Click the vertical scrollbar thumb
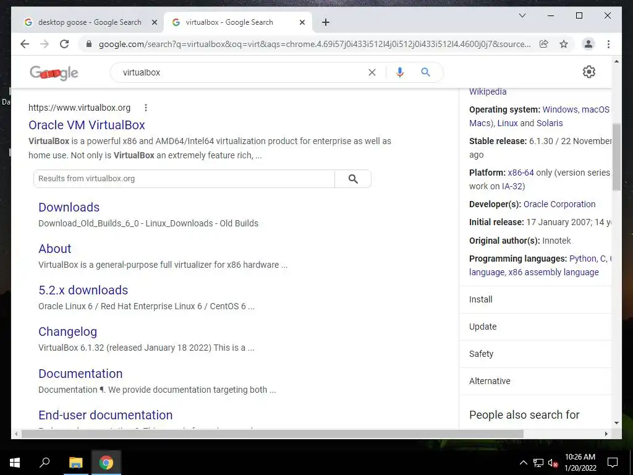The image size is (633, 475). (616, 156)
